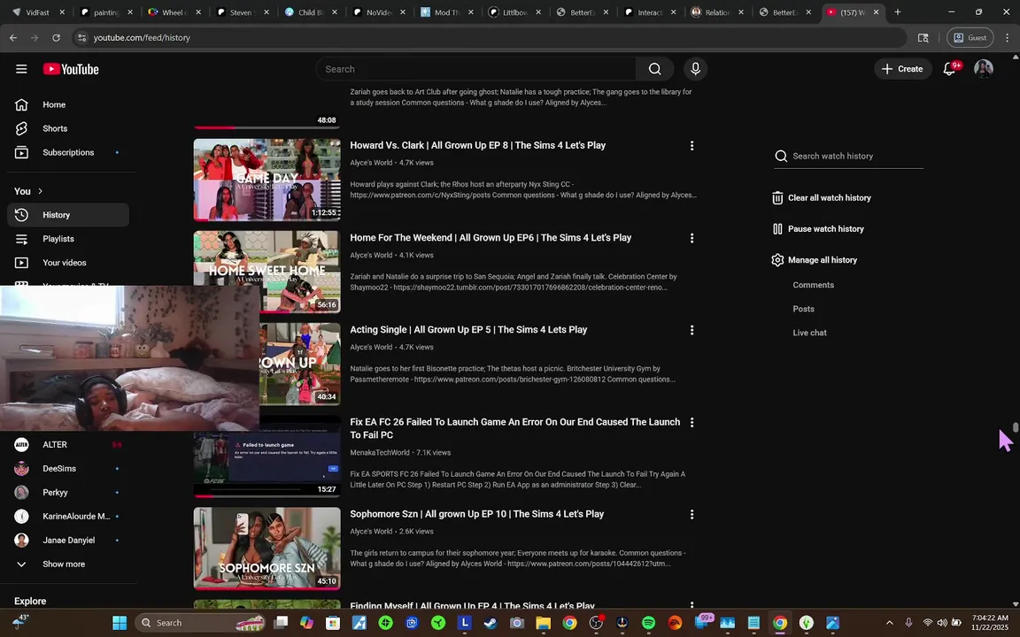This screenshot has height=637, width=1020.
Task: Expand the You section chevron
Action: (41, 191)
